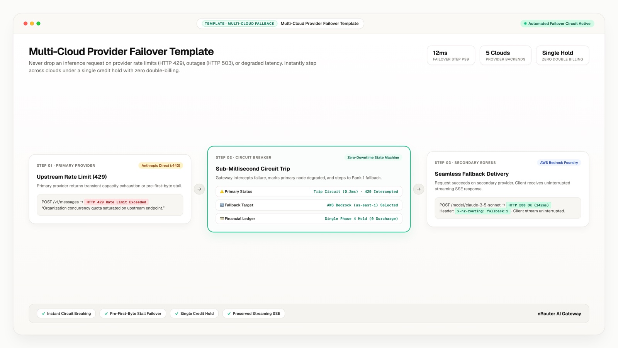This screenshot has height=348, width=618.
Task: Click POST /v1/messages request text
Action: (x=60, y=202)
